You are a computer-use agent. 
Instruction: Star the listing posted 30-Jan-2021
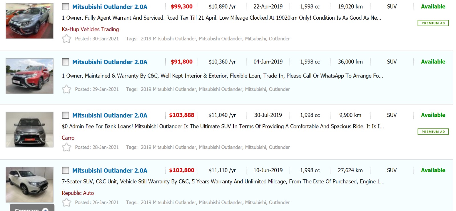(x=66, y=38)
